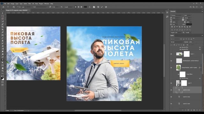This screenshot has height=114, width=204.
Task: Select the Rectangle shape tool
Action: tap(3, 65)
